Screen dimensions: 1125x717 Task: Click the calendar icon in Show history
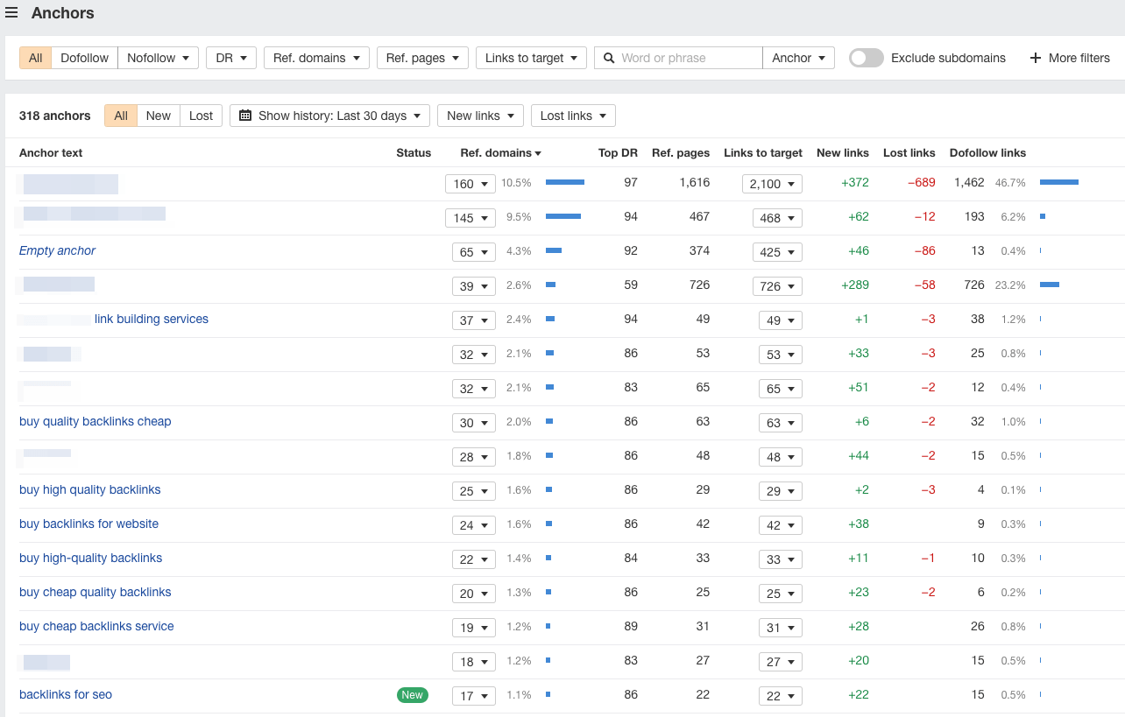[245, 116]
